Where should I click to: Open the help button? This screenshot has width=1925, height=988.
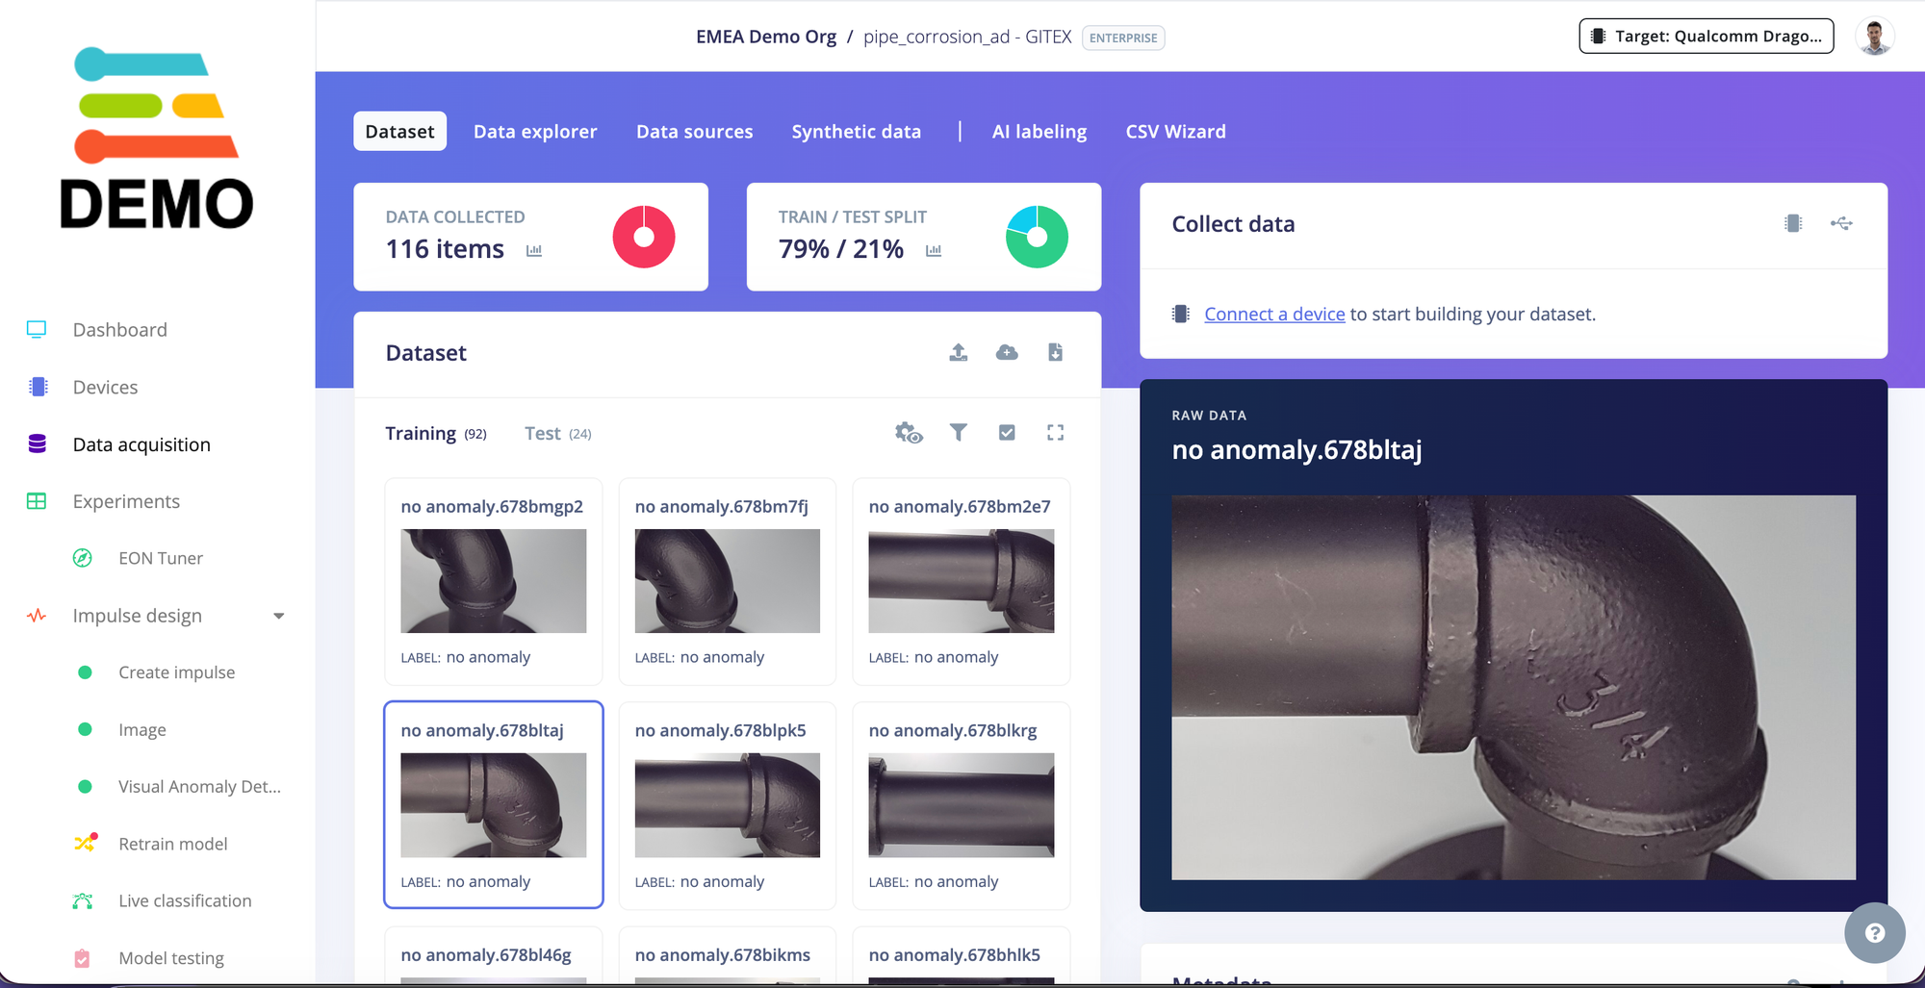tap(1874, 932)
